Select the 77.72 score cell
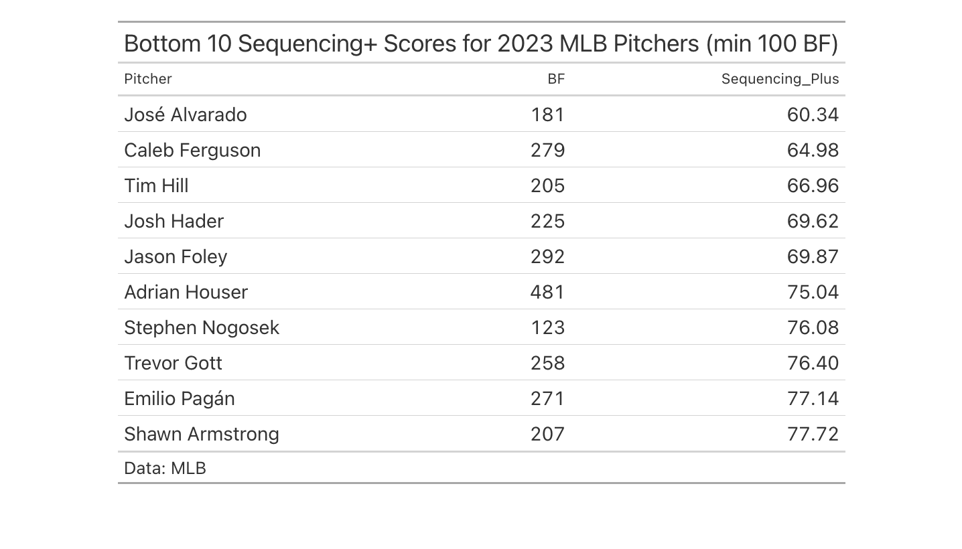The width and height of the screenshot is (962, 549). pyautogui.click(x=813, y=434)
